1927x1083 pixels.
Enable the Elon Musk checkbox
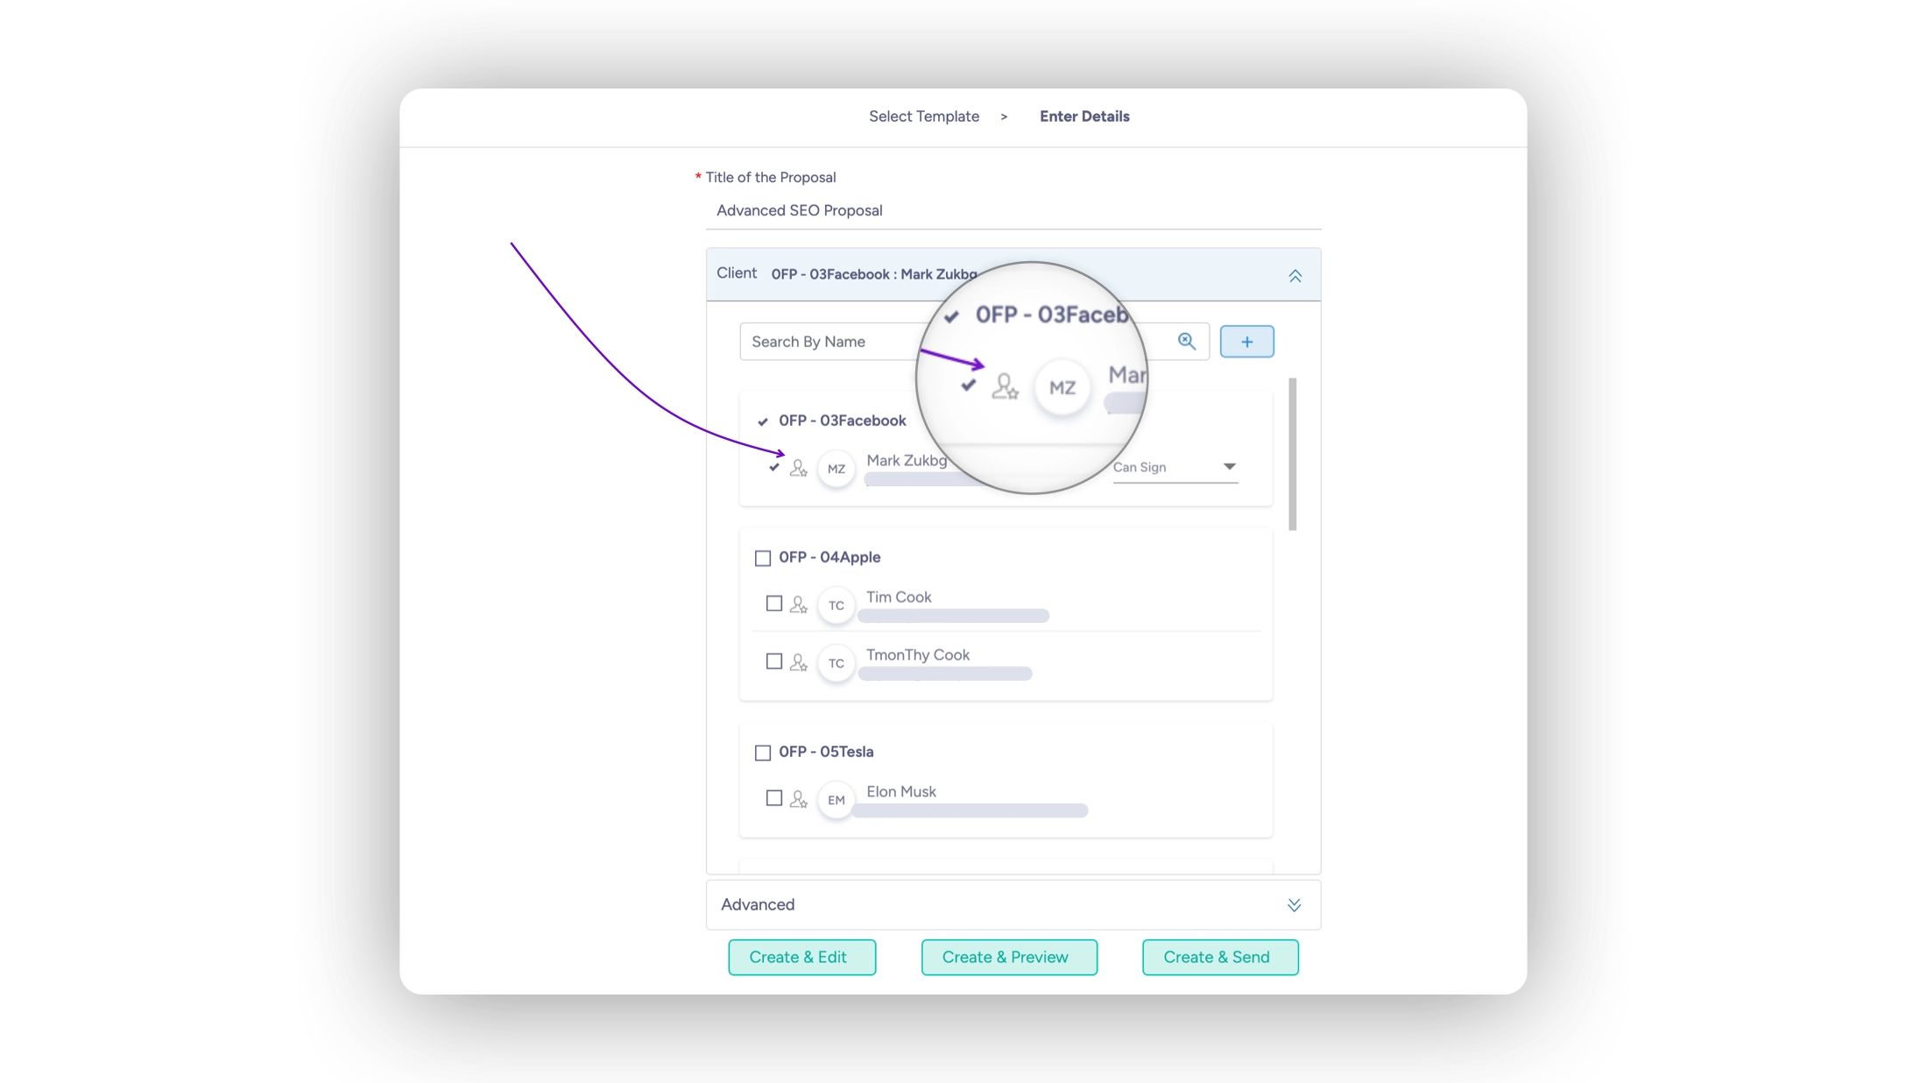773,798
